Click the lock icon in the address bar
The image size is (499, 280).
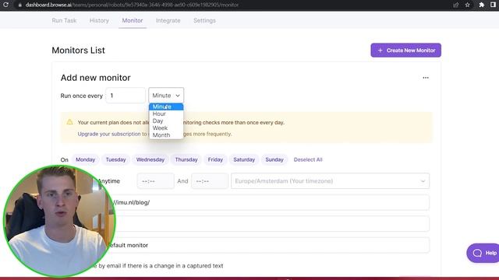pos(19,5)
